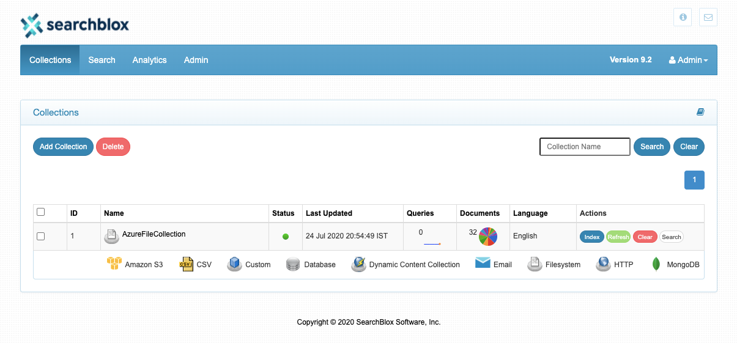Screen dimensions: 737x343
Task: Open the book help icon in Collections panel
Action: coord(700,112)
